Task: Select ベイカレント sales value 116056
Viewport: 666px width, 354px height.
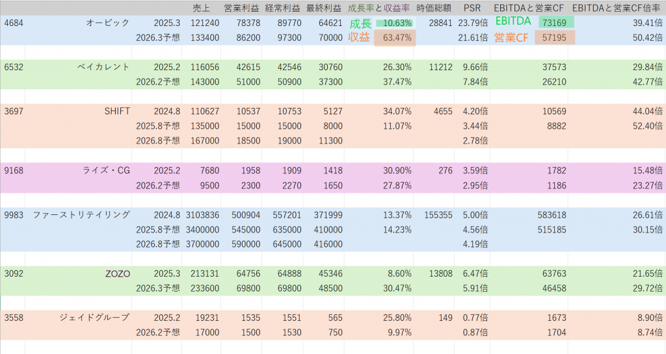Action: [205, 67]
